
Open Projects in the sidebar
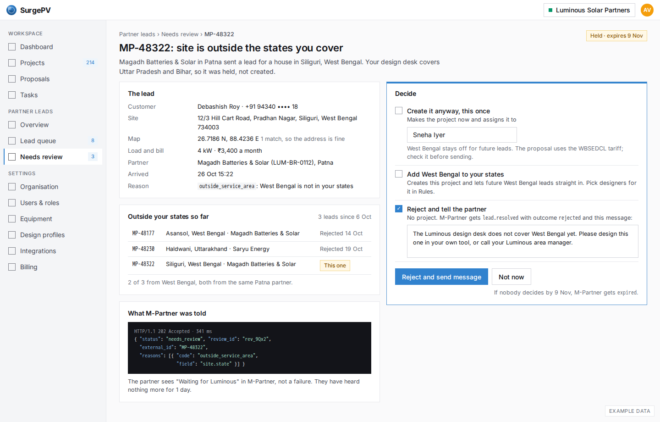coord(53,63)
